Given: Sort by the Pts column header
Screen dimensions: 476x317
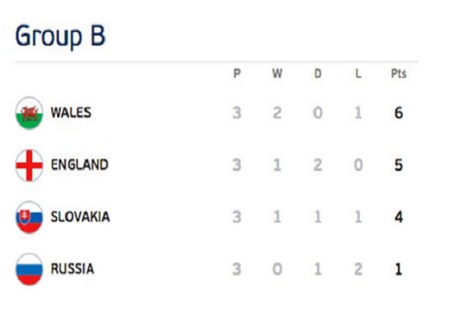Looking at the screenshot, I should 398,74.
